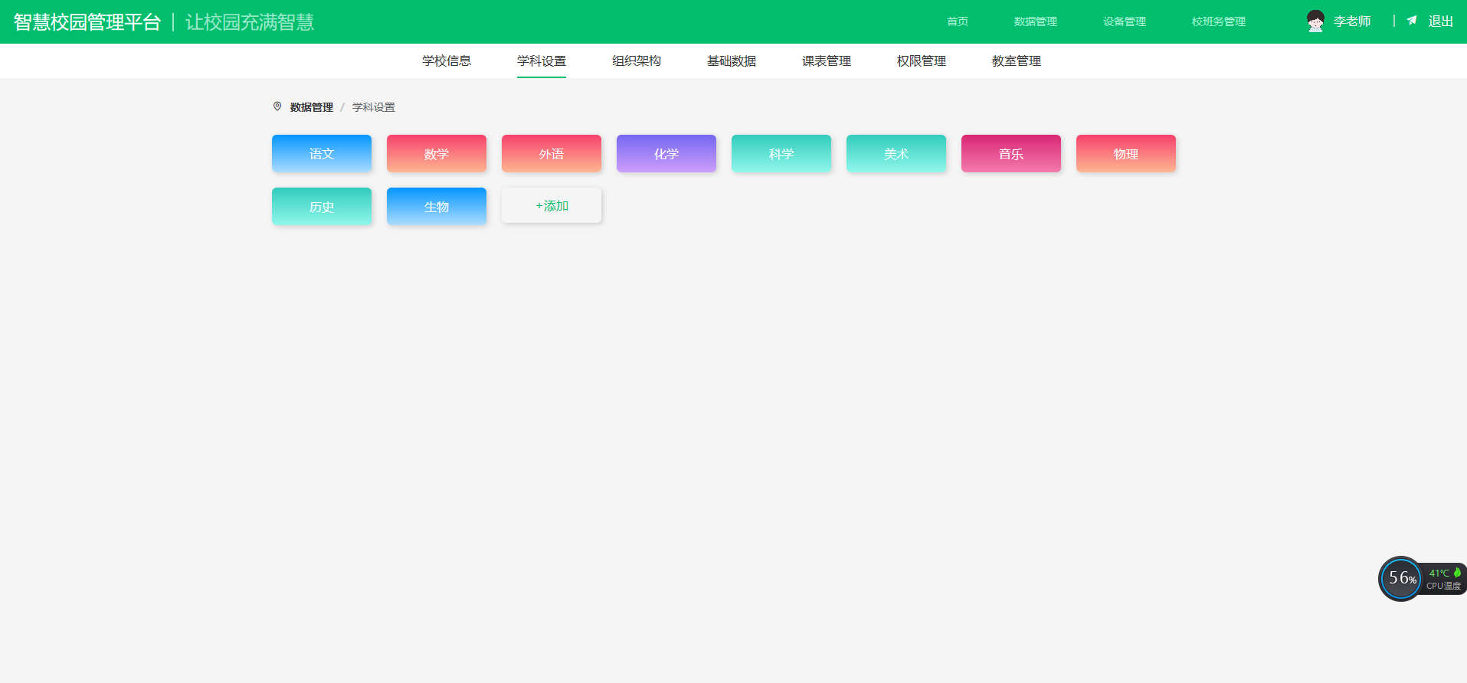Viewport: 1467px width, 683px height.
Task: Switch to the 学校信息 tab
Action: point(446,60)
